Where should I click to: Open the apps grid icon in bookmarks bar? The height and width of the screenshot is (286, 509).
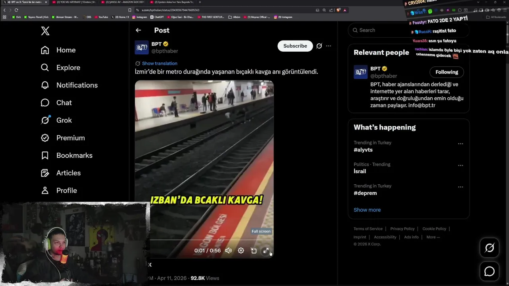(x=4, y=17)
